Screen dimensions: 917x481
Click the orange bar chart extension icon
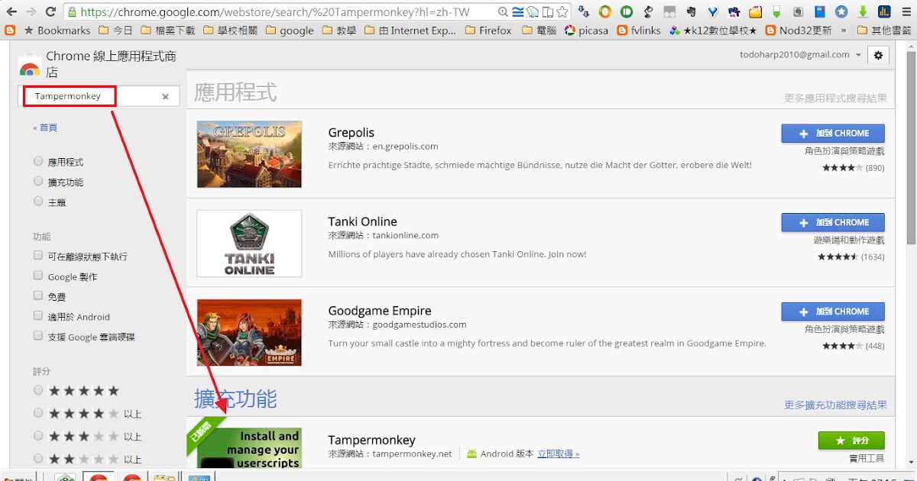pos(884,12)
